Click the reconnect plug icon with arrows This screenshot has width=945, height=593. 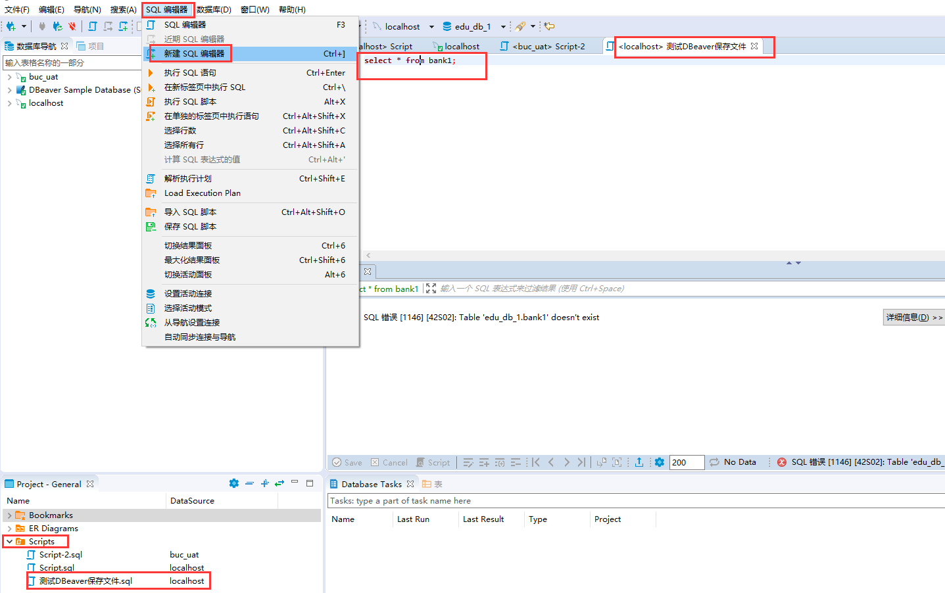click(x=57, y=26)
